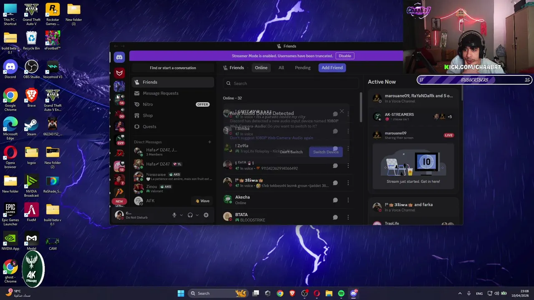Click the friends Search field
The image size is (534, 300).
(291, 83)
